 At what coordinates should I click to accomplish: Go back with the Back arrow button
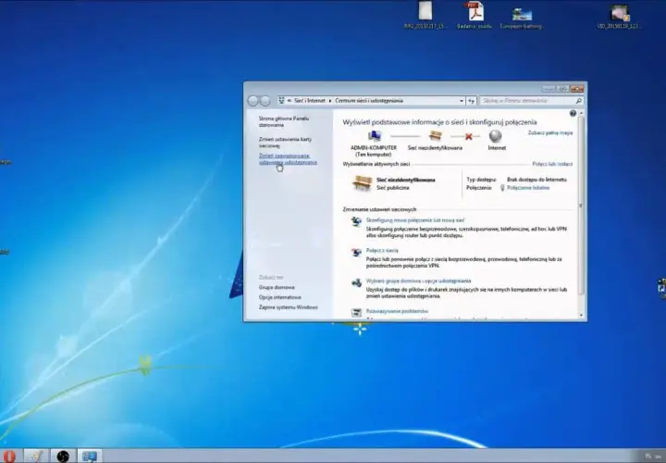tap(253, 101)
